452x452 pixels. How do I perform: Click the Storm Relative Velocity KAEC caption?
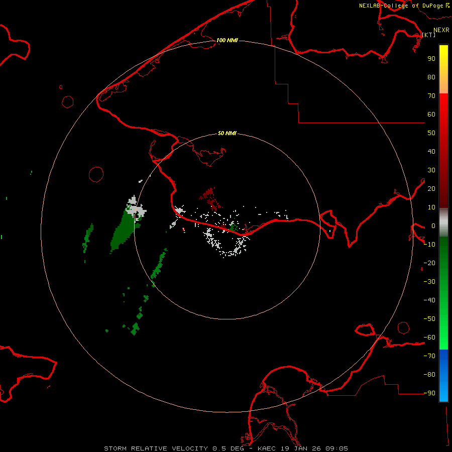(x=226, y=448)
